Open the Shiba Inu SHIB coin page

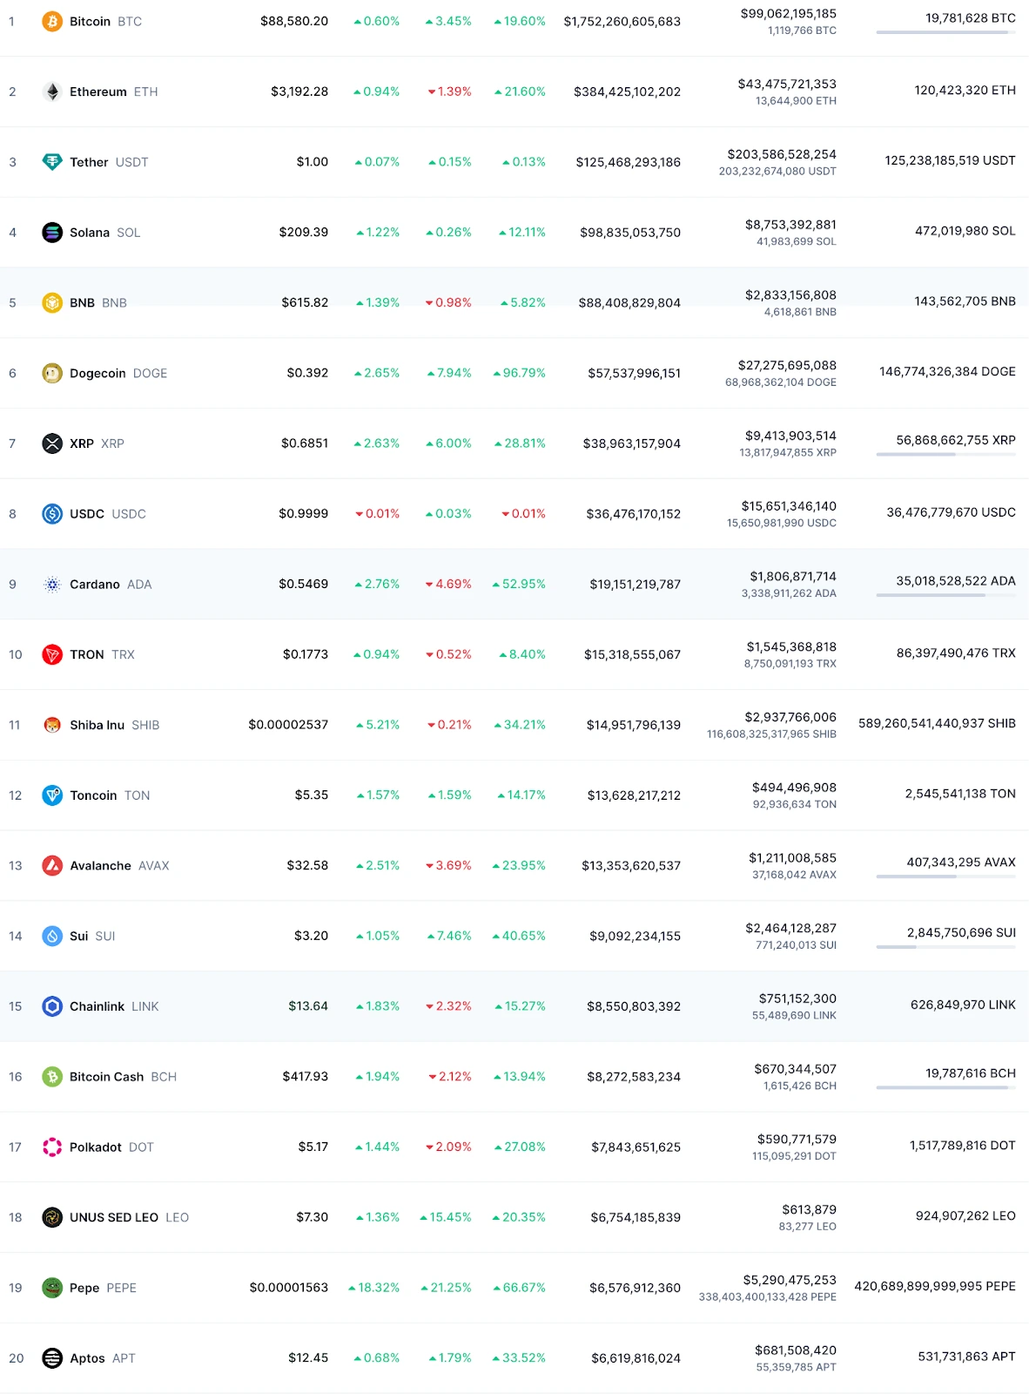pos(115,725)
